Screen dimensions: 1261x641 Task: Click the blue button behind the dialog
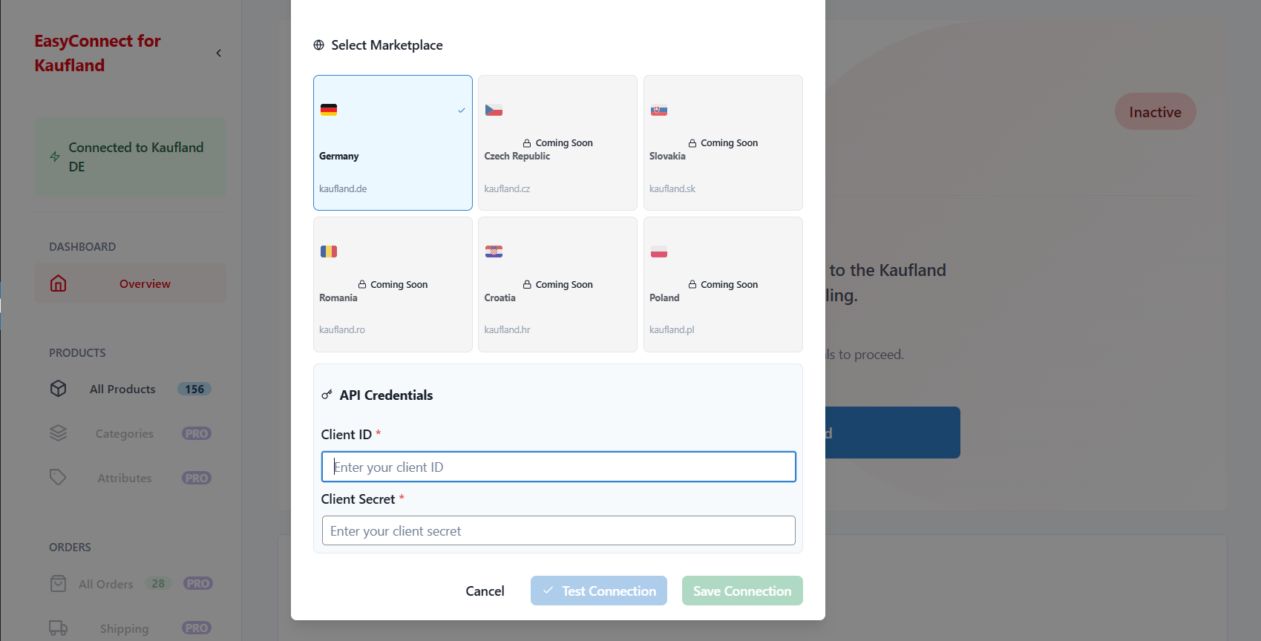(893, 433)
